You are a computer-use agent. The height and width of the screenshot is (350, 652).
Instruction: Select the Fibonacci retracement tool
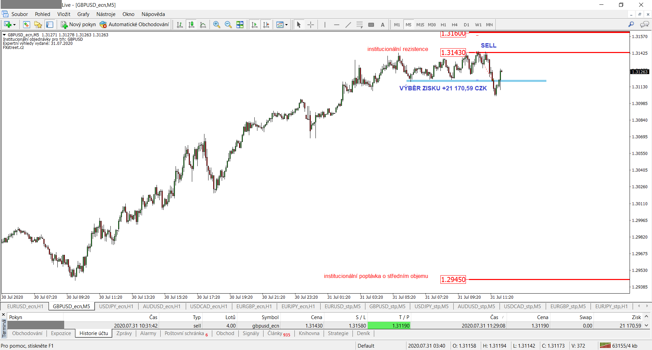(x=360, y=24)
